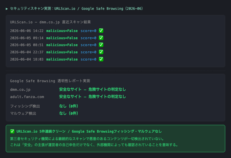Click the adult.fanza.com domain label
Viewport: 231px width, 158px height.
[27, 97]
